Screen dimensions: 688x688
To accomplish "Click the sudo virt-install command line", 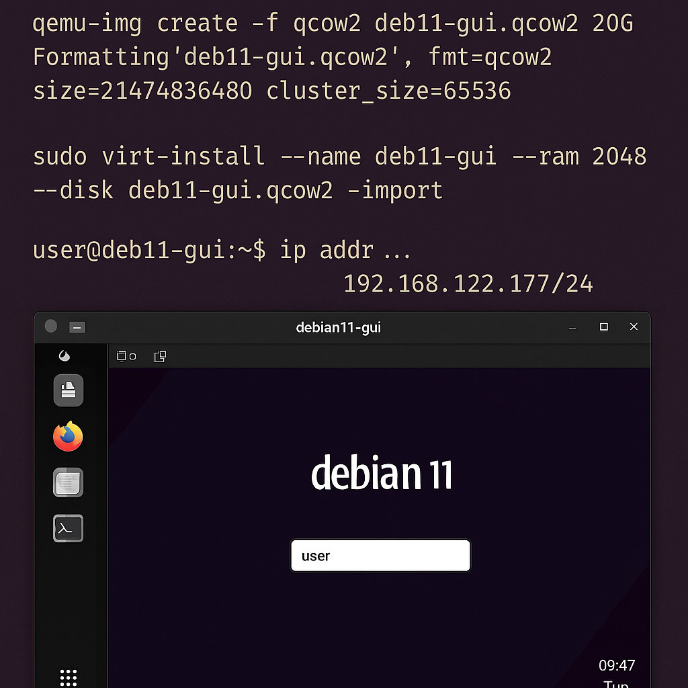I will (x=339, y=157).
